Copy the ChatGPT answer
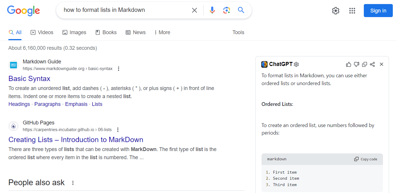The height and width of the screenshot is (193, 396). click(x=364, y=64)
